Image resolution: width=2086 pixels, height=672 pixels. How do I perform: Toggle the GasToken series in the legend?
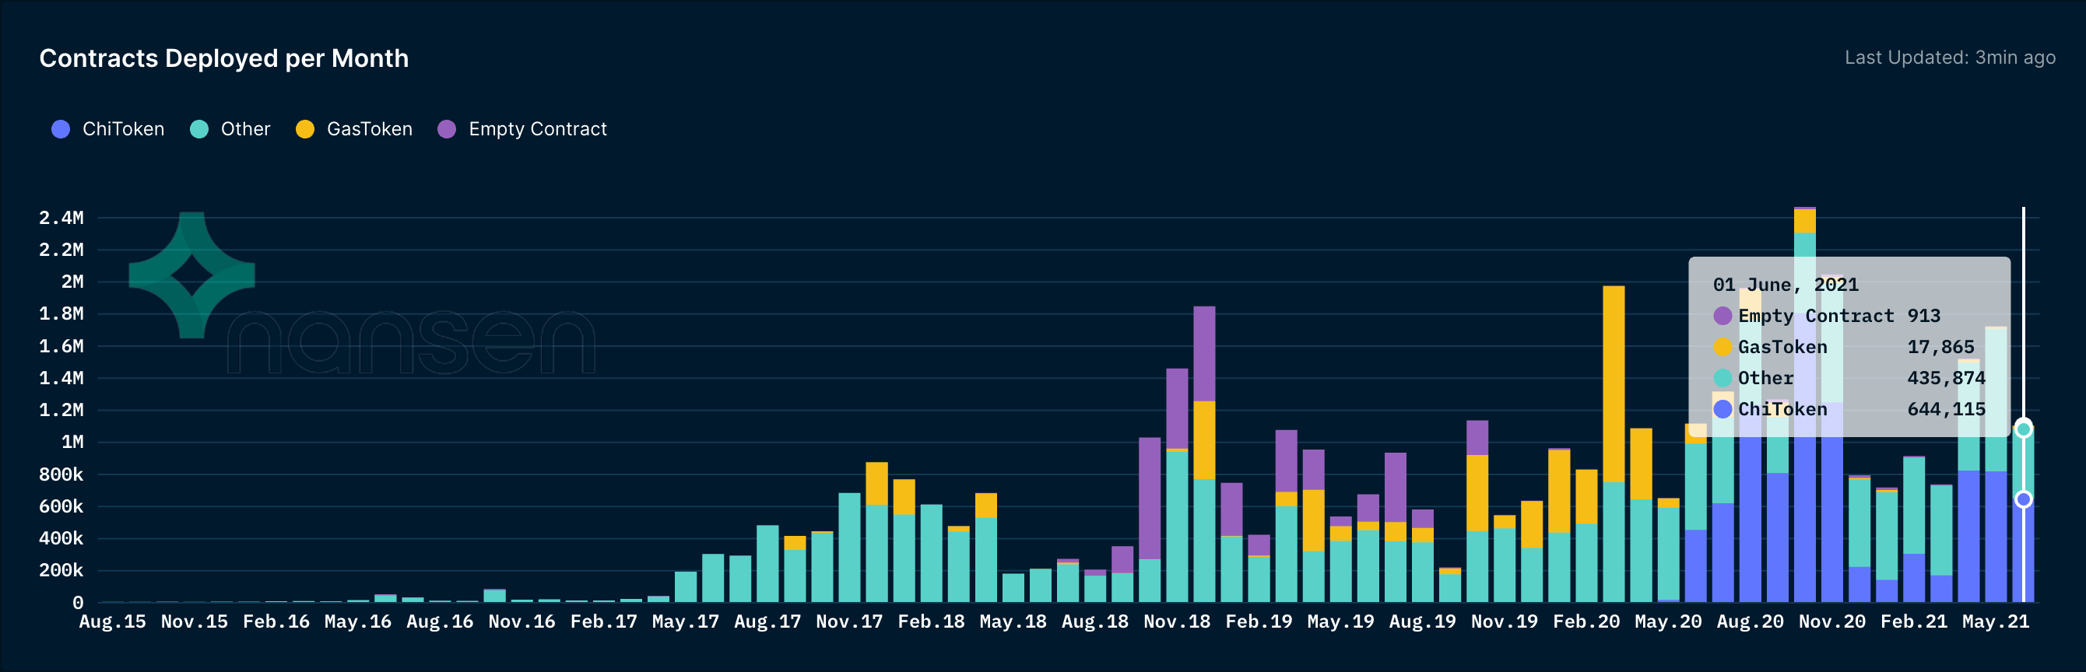point(354,129)
